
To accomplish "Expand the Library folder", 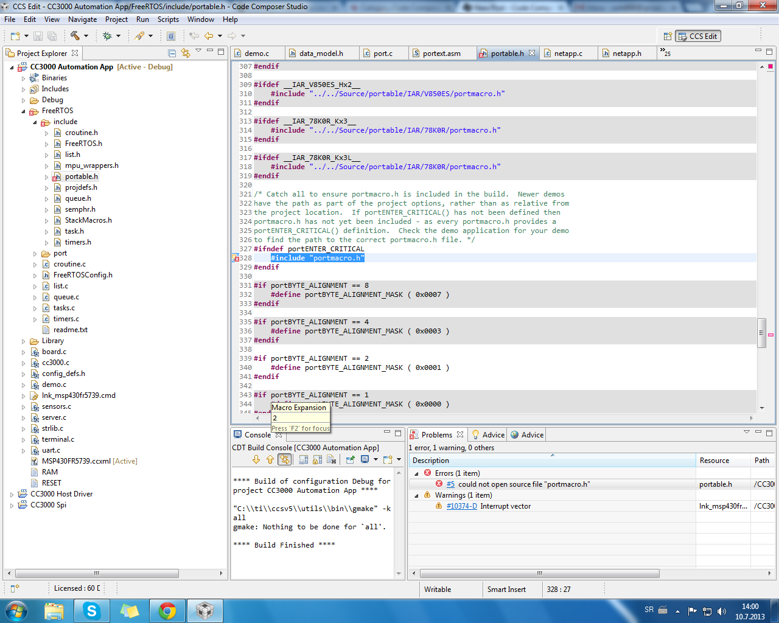I will [24, 341].
